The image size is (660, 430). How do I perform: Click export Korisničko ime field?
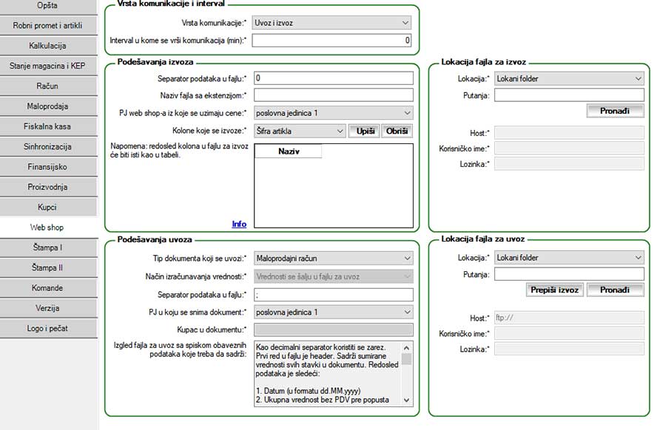pyautogui.click(x=569, y=149)
